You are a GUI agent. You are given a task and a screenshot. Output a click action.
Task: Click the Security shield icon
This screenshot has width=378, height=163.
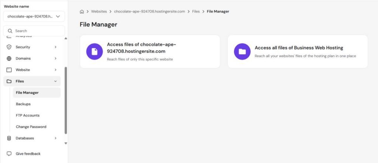tap(9, 47)
